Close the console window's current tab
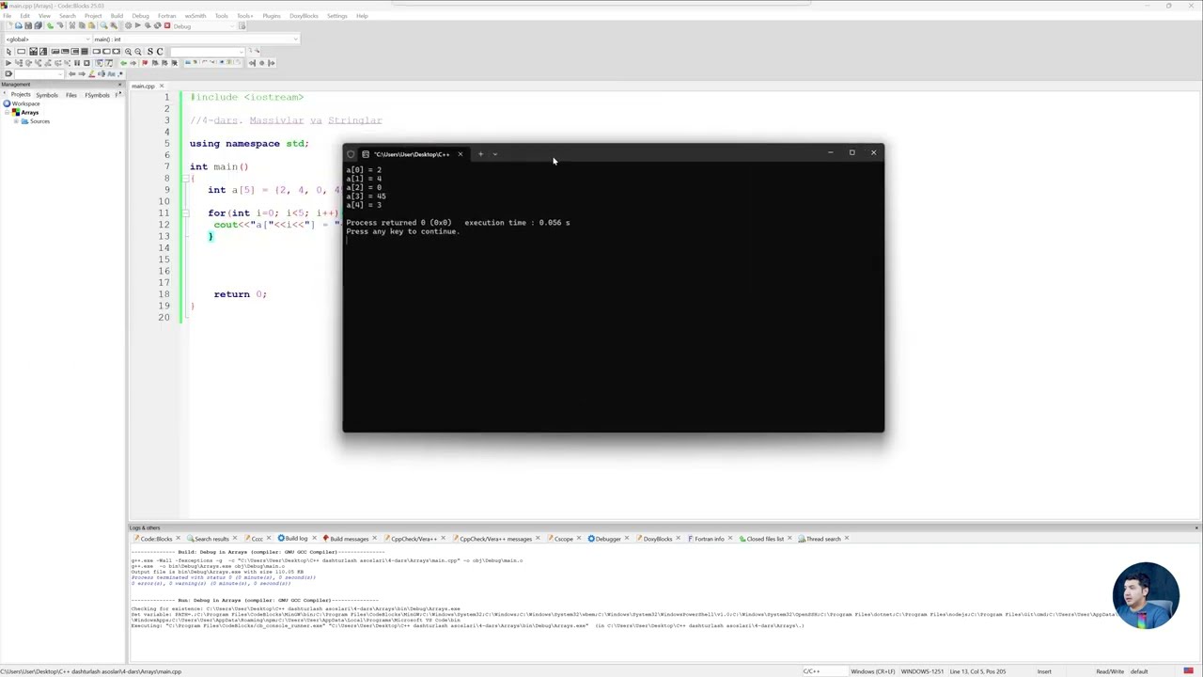 [460, 154]
